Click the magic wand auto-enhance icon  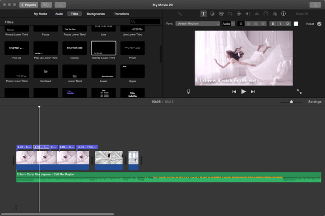(x=180, y=14)
